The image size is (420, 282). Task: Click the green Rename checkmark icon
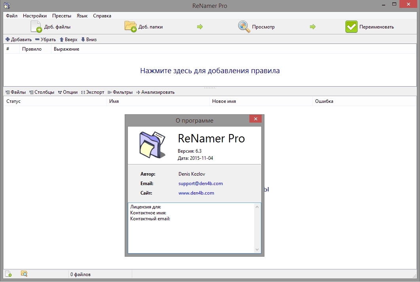coord(351,26)
